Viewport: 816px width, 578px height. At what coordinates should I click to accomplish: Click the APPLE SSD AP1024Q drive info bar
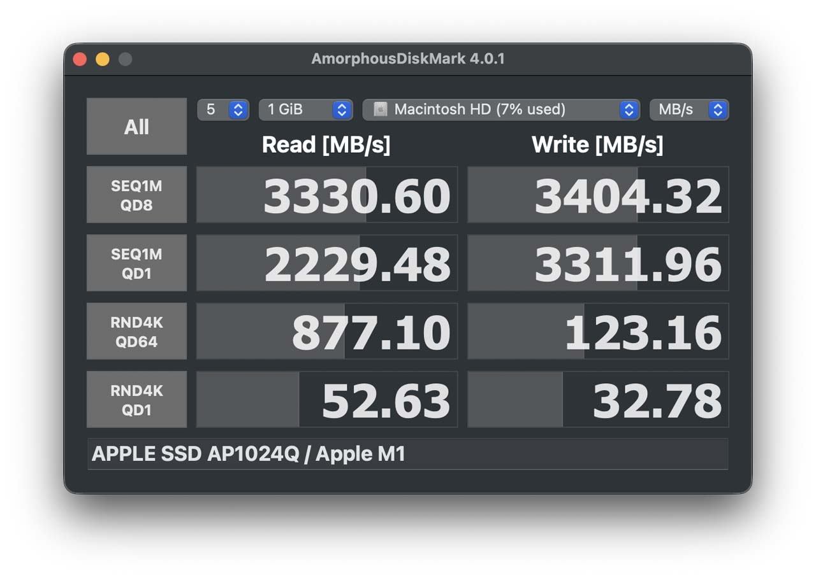click(408, 454)
